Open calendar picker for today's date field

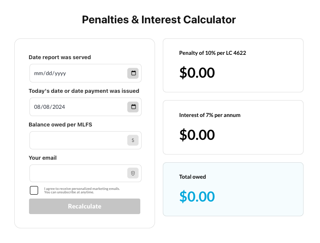click(133, 107)
